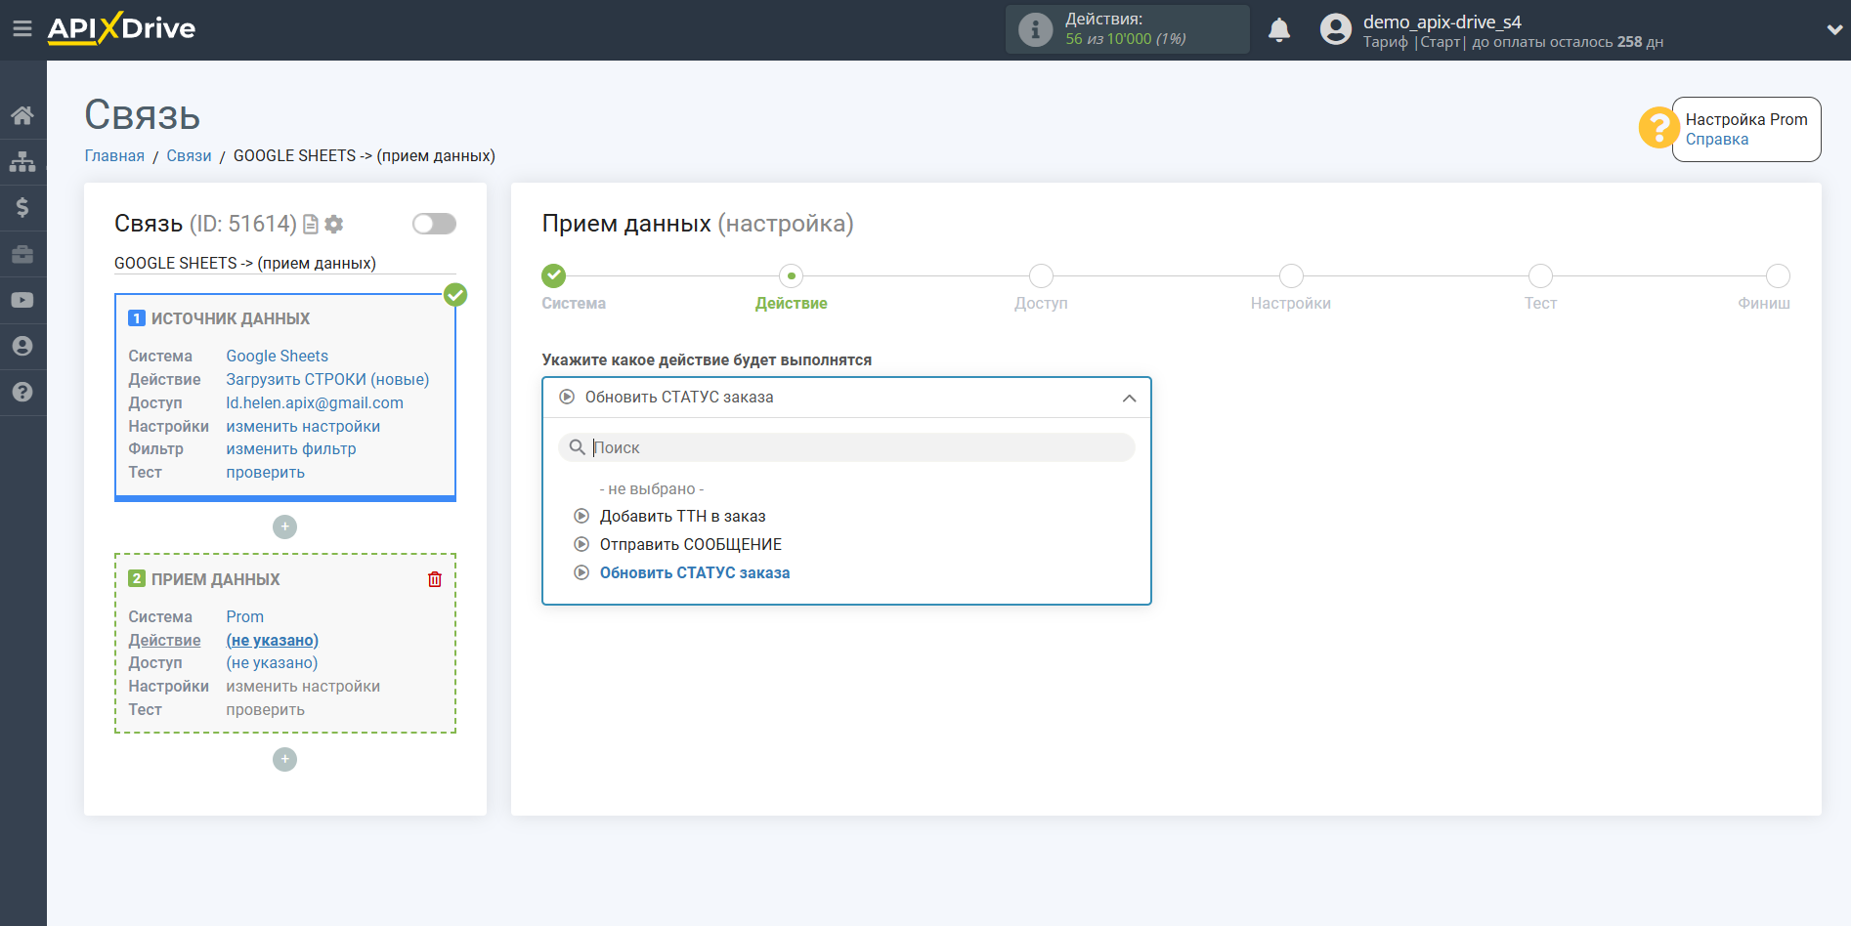Image resolution: width=1851 pixels, height=926 pixels.
Task: Open the help question sidebar icon
Action: [x=22, y=392]
